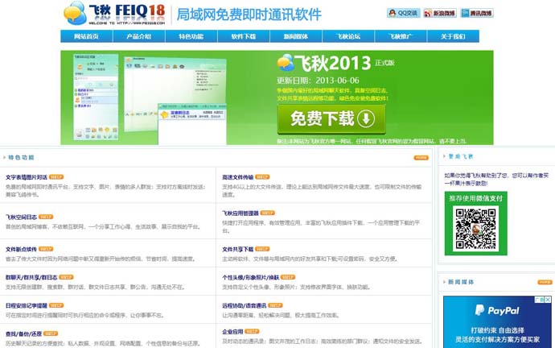Click the 新闻媒体 sidebar heading
This screenshot has height=348, width=555.
[x=461, y=282]
